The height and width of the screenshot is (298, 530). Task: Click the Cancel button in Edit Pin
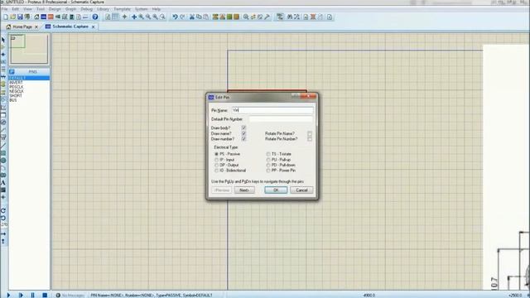pos(301,190)
